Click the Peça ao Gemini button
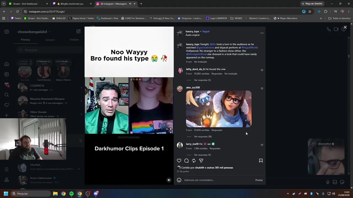The image size is (353, 198). click(x=312, y=4)
